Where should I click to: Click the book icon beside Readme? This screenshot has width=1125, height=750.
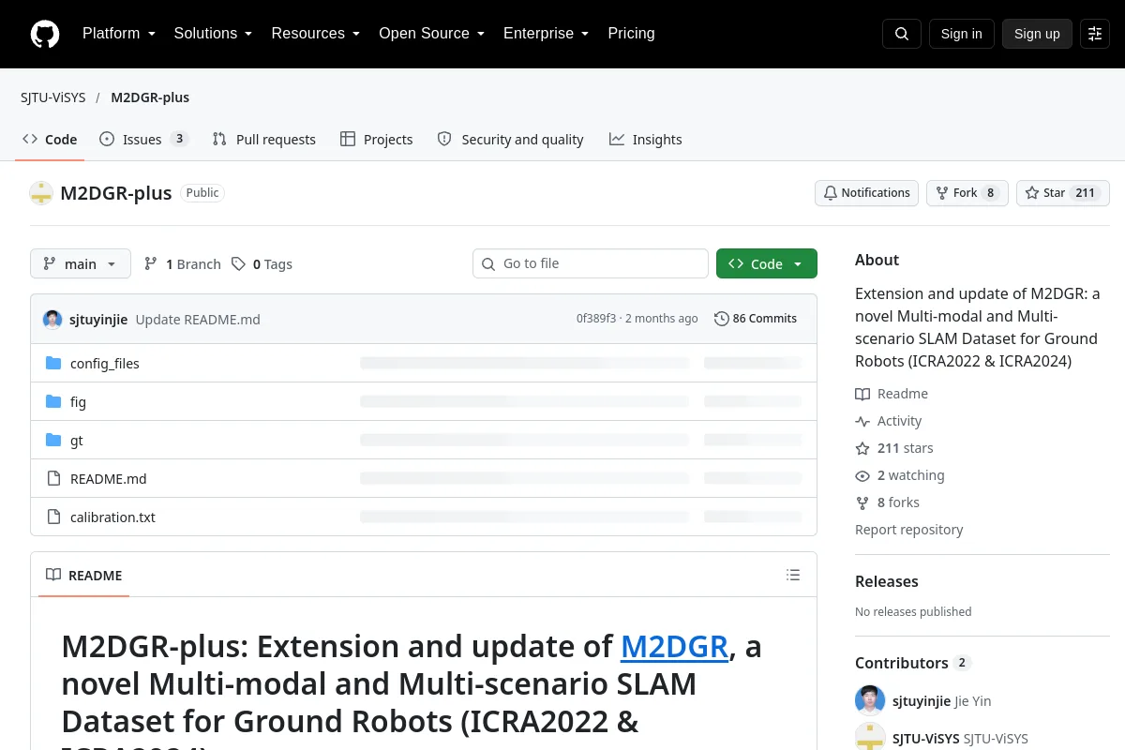[x=862, y=394]
